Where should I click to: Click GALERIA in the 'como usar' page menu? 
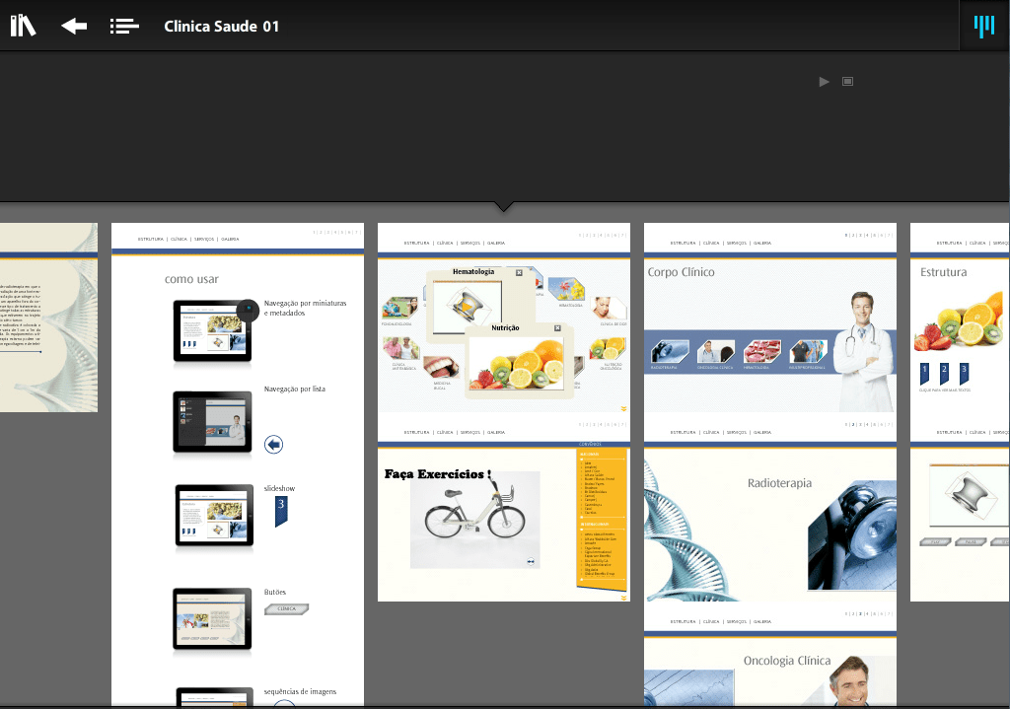[230, 239]
